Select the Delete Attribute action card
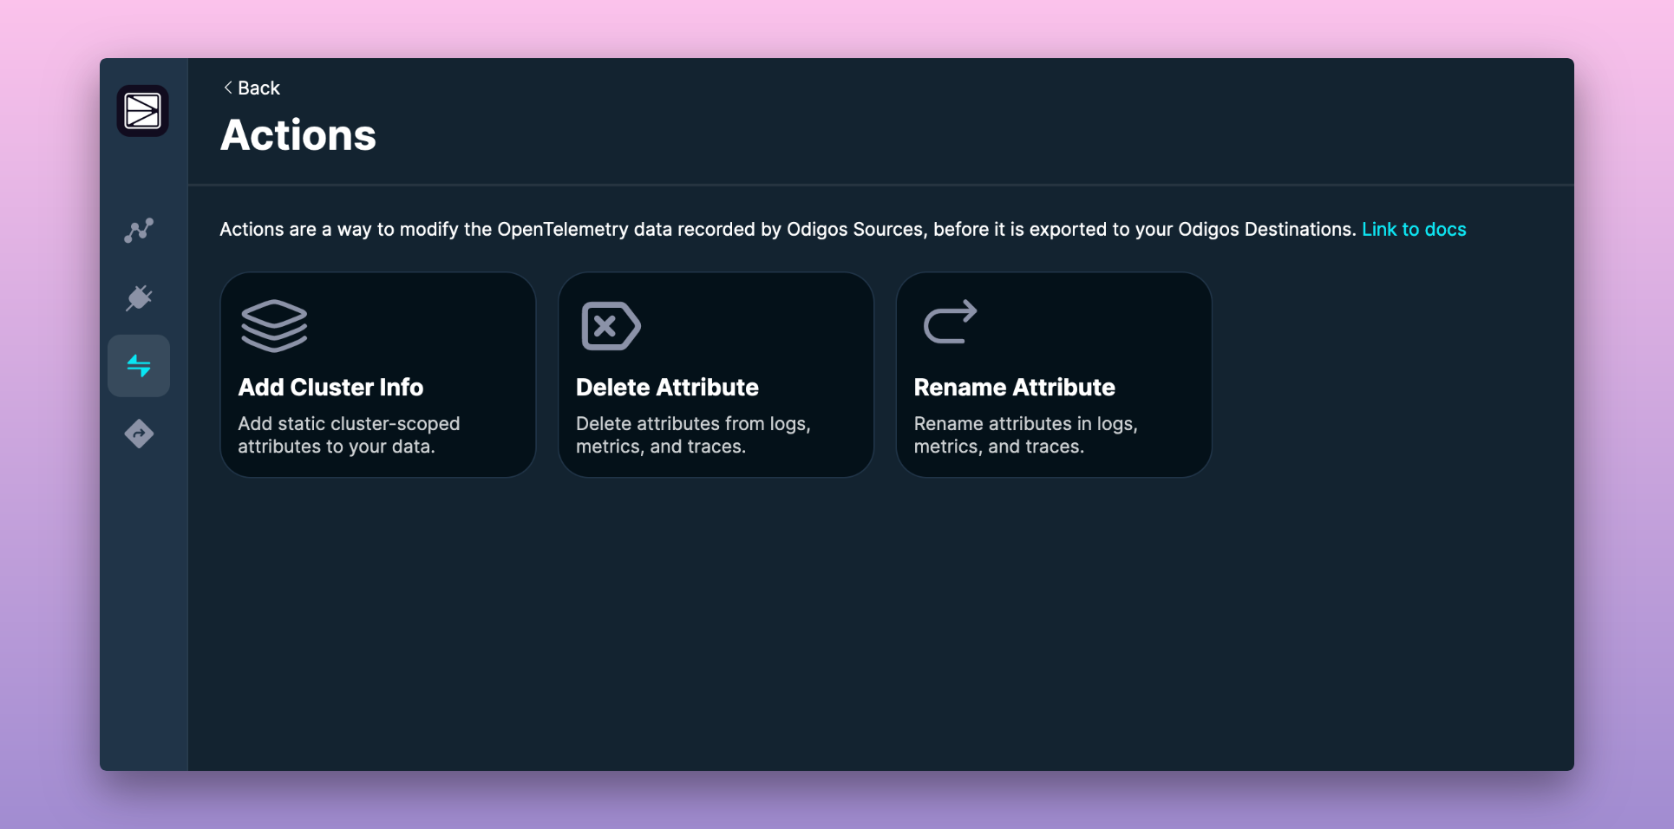 (x=715, y=375)
